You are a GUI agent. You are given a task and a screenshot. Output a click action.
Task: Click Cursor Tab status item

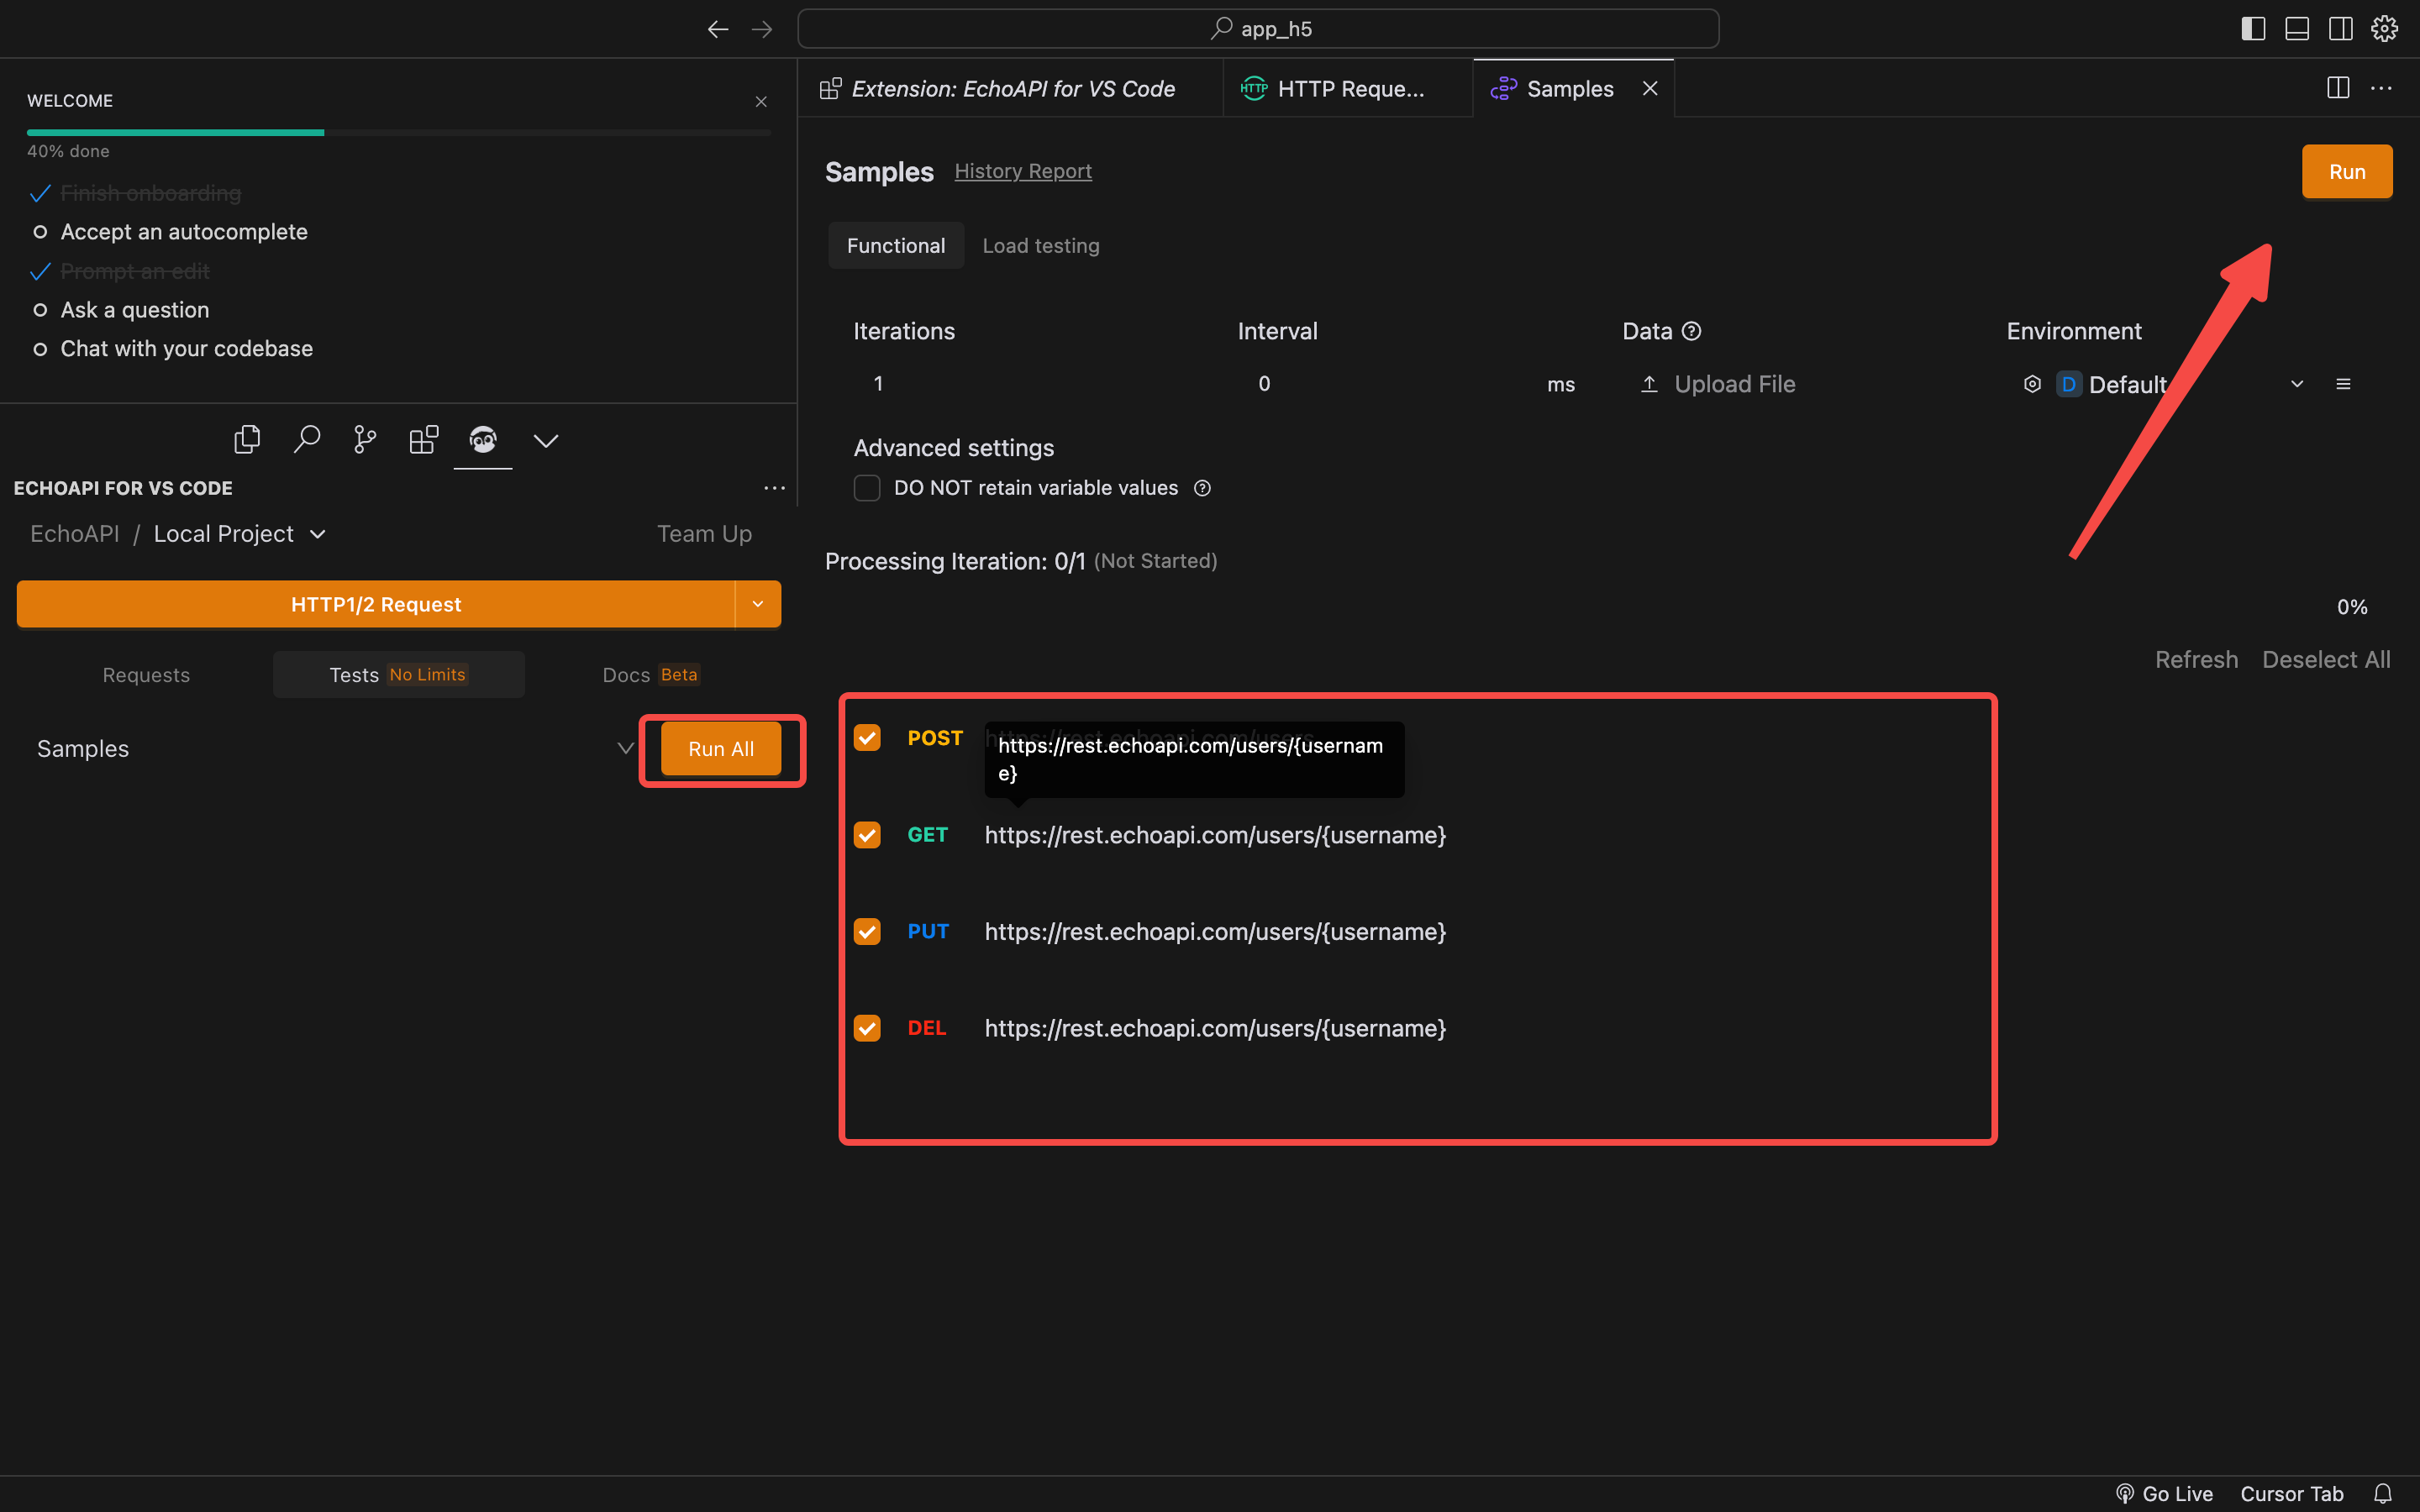(2291, 1493)
